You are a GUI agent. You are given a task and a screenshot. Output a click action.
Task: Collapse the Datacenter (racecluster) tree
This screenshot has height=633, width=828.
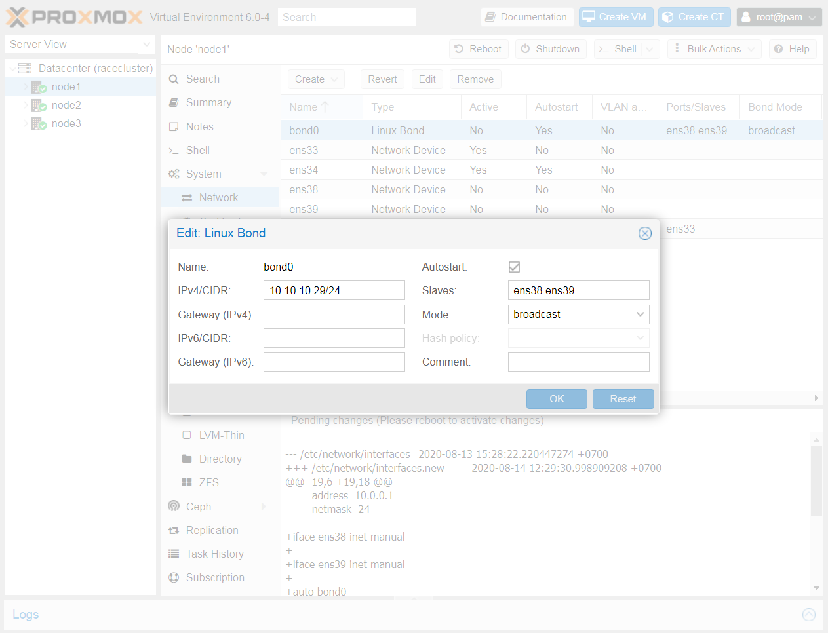coord(12,68)
